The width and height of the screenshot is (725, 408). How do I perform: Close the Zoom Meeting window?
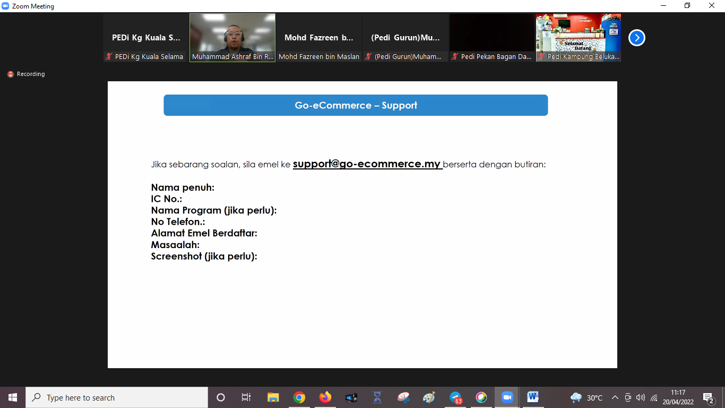point(712,6)
